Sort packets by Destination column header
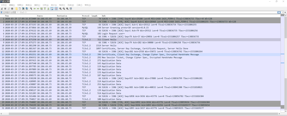 click(x=69, y=16)
